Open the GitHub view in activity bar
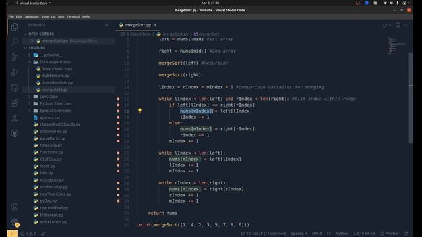Viewport: 422px width, 237px height. pyautogui.click(x=15, y=133)
